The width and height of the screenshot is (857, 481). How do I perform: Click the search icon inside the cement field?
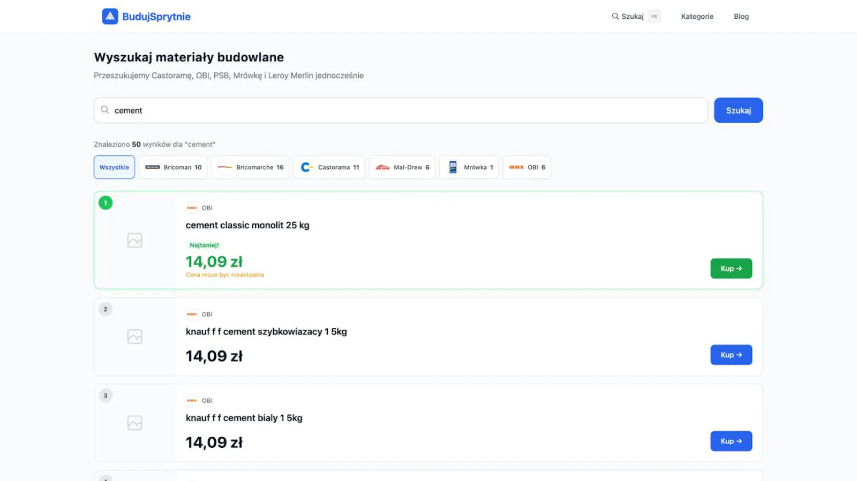click(x=105, y=110)
